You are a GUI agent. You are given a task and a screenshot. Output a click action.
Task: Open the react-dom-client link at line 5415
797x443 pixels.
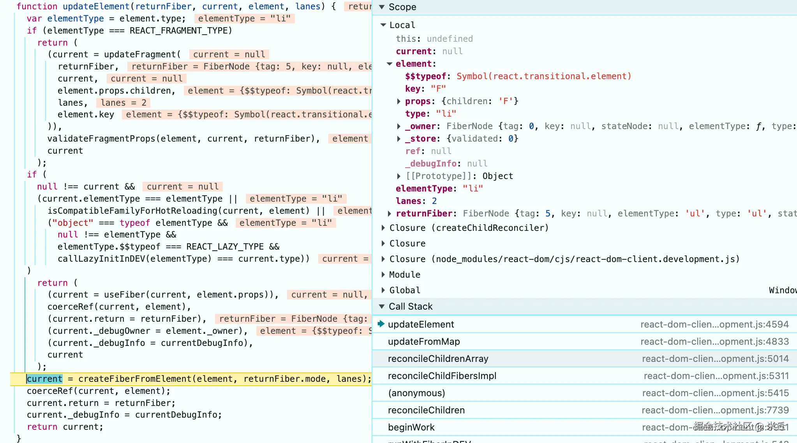[x=715, y=393]
